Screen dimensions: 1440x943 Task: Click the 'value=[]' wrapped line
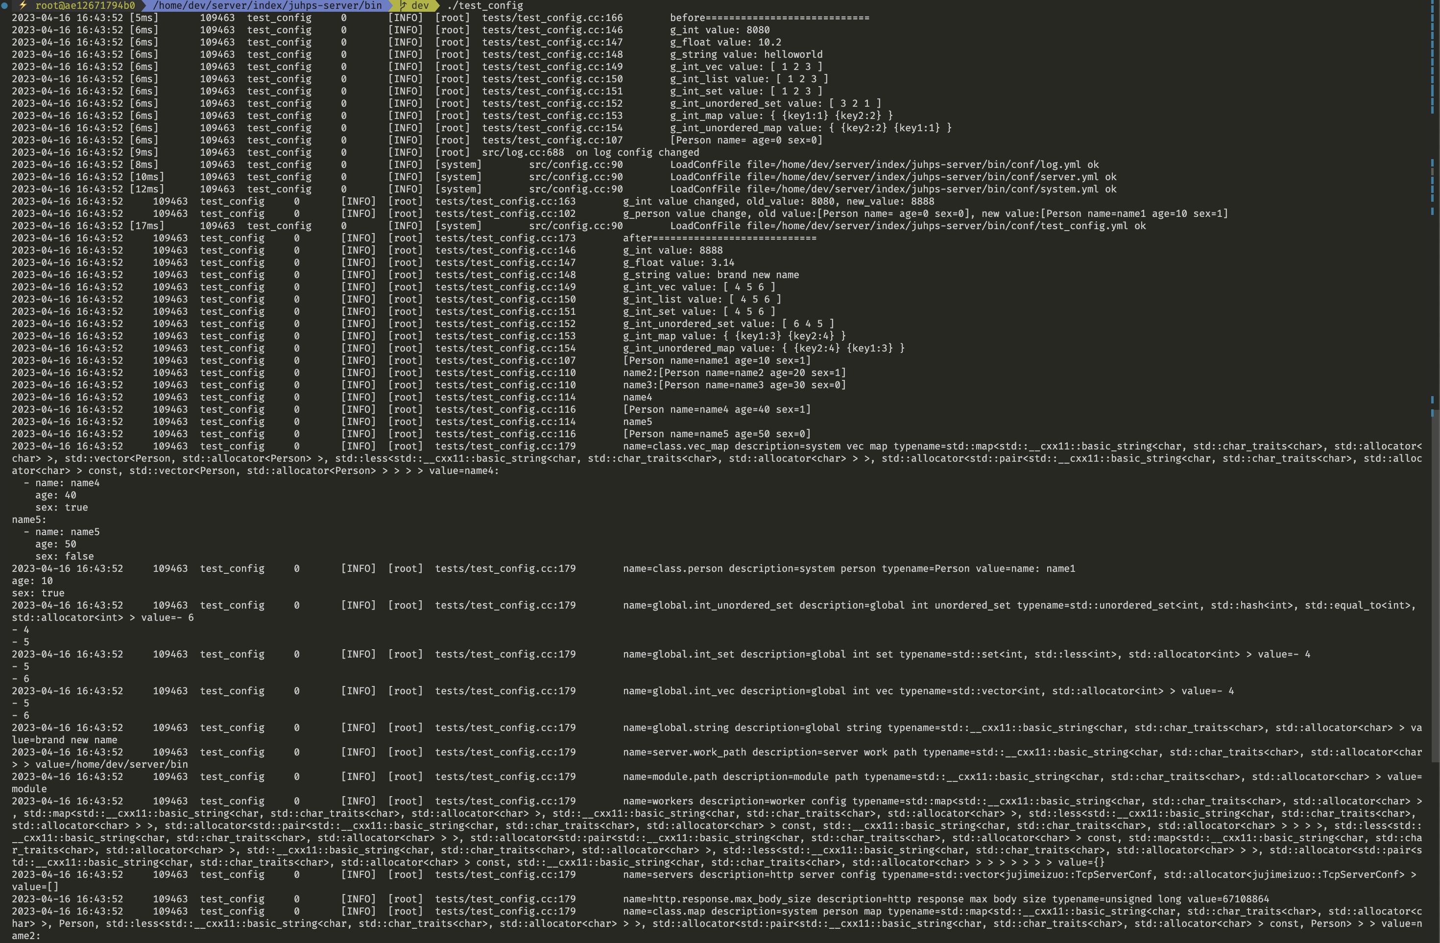(35, 887)
